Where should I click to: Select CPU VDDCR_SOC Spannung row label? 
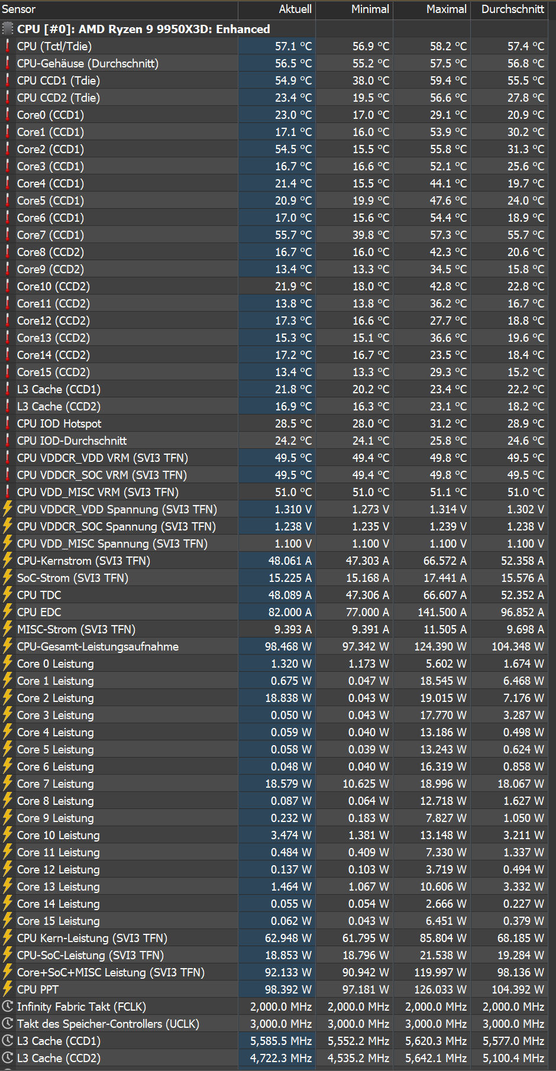pos(116,526)
